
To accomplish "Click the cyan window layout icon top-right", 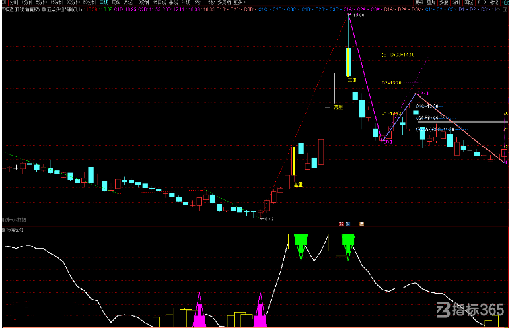I will tap(505, 2).
